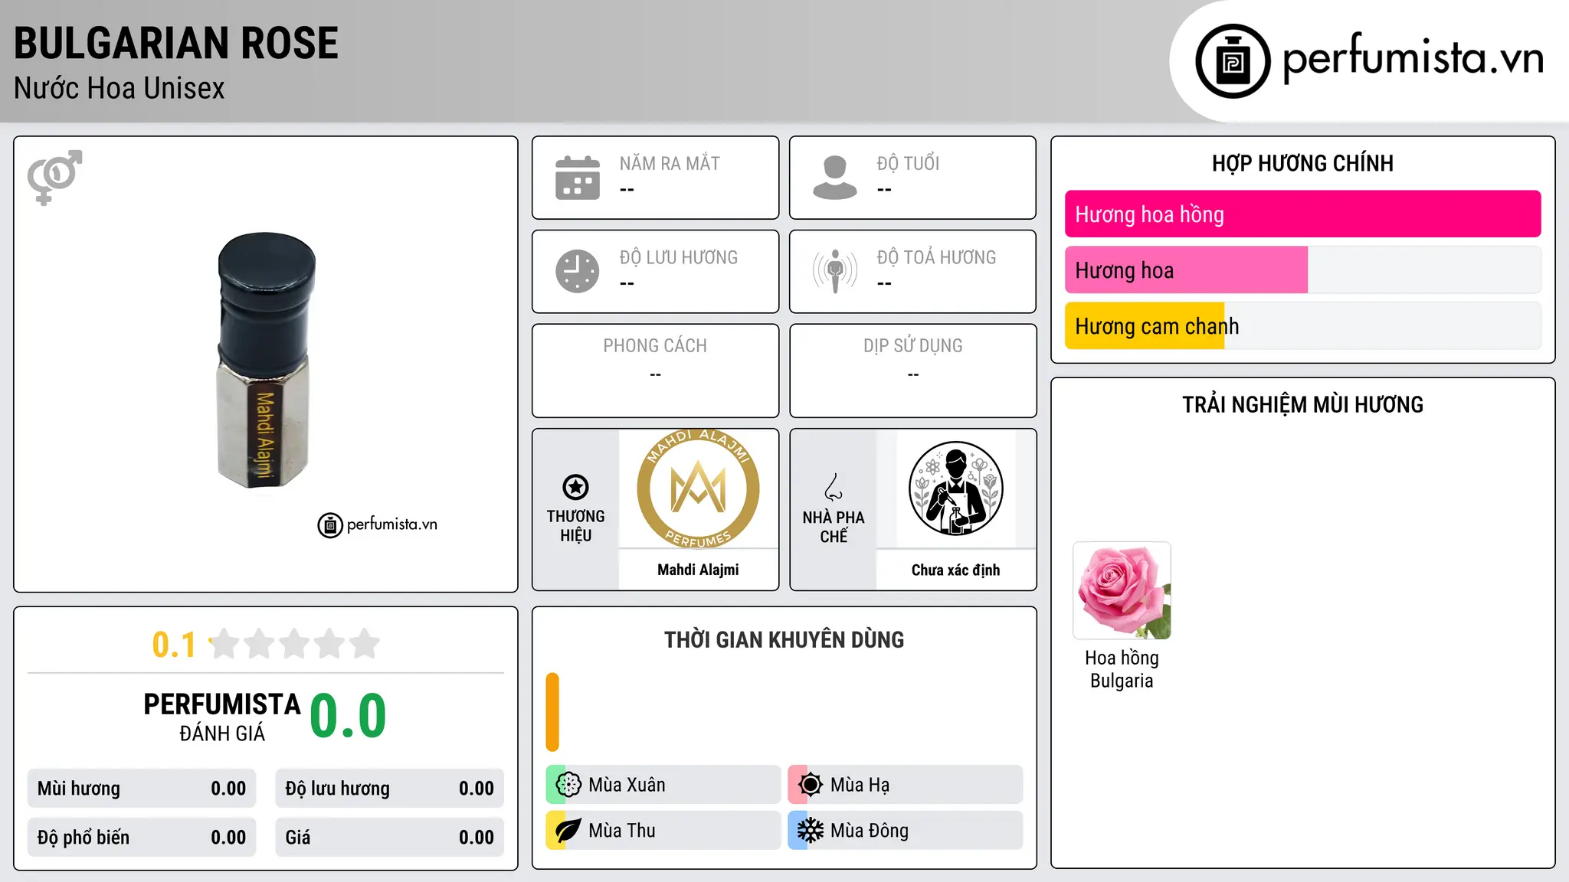Click the perfumer illustration above Chưa xác định
Viewport: 1569px width, 882px height.
tap(955, 489)
